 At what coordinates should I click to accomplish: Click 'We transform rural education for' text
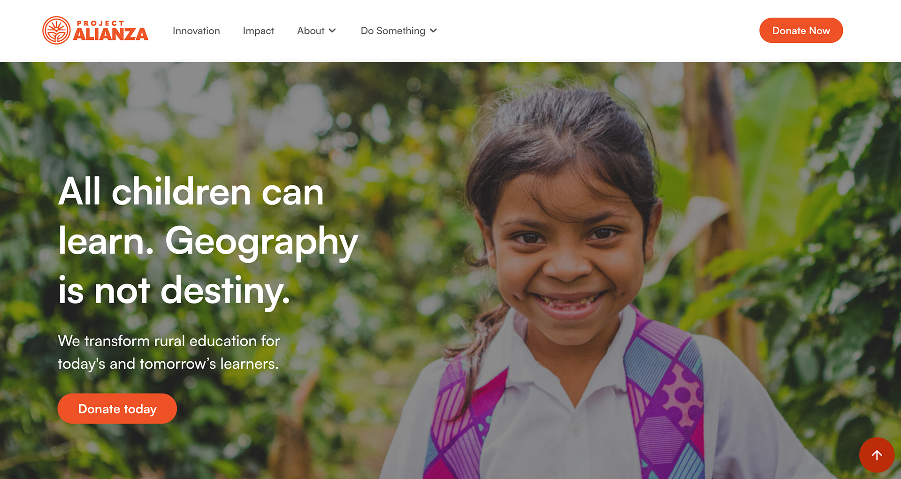pyautogui.click(x=169, y=341)
